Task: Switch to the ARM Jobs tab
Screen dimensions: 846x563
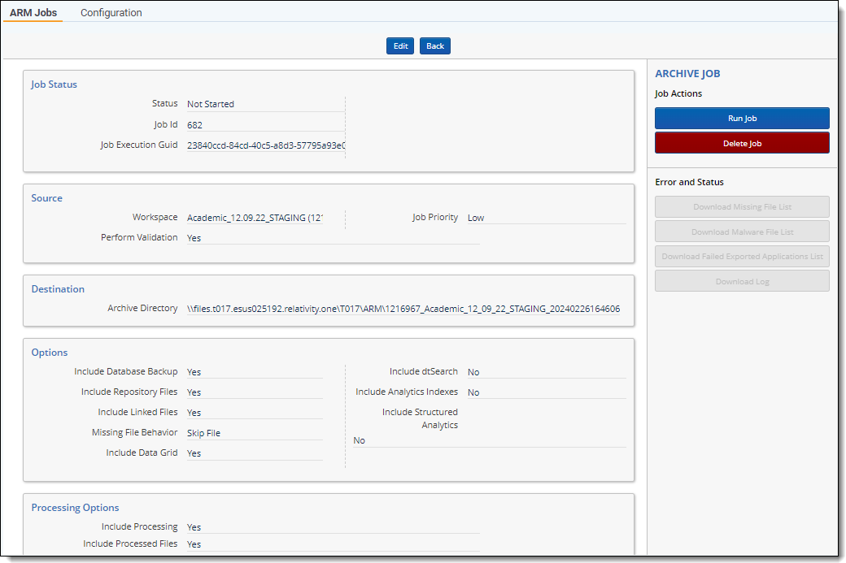Action: coord(33,13)
